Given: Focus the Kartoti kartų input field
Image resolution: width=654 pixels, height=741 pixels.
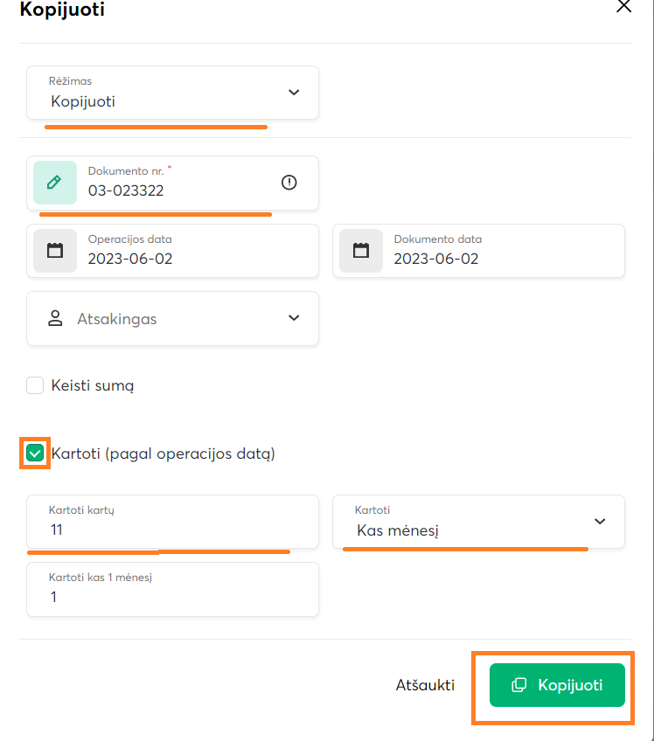Looking at the screenshot, I should click(x=172, y=530).
